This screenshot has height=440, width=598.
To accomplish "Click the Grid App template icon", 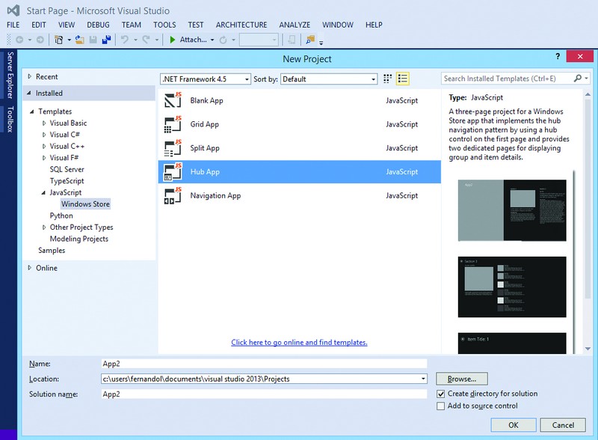I will click(173, 124).
